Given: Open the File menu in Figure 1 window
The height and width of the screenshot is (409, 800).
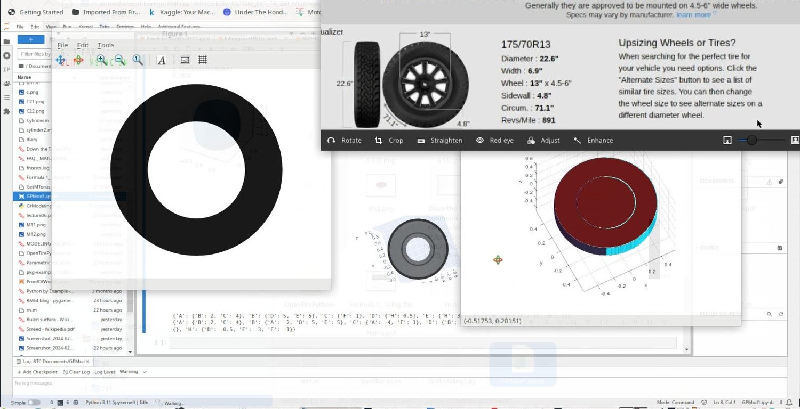Looking at the screenshot, I should pos(62,45).
